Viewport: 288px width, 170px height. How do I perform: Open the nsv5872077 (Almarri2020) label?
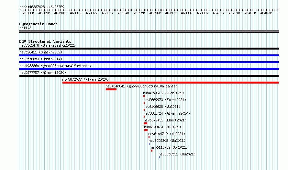click(85, 79)
